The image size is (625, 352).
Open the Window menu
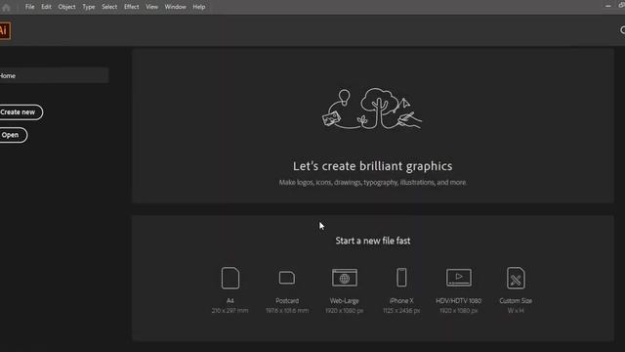[x=176, y=7]
